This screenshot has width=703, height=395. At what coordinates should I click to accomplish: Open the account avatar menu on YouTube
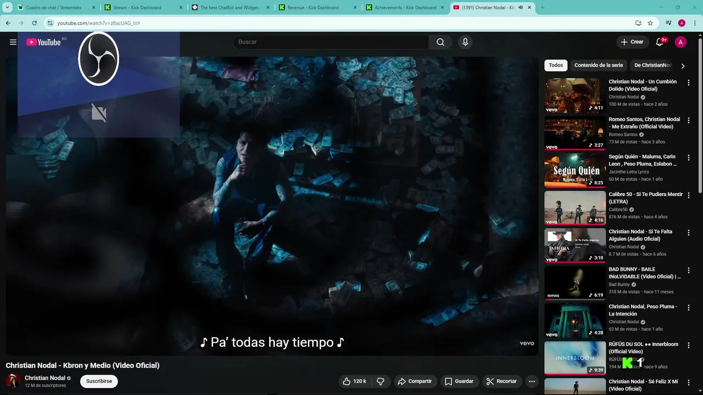coord(680,42)
